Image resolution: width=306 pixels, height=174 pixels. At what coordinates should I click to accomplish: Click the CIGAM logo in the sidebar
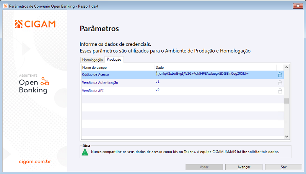[x=35, y=24]
